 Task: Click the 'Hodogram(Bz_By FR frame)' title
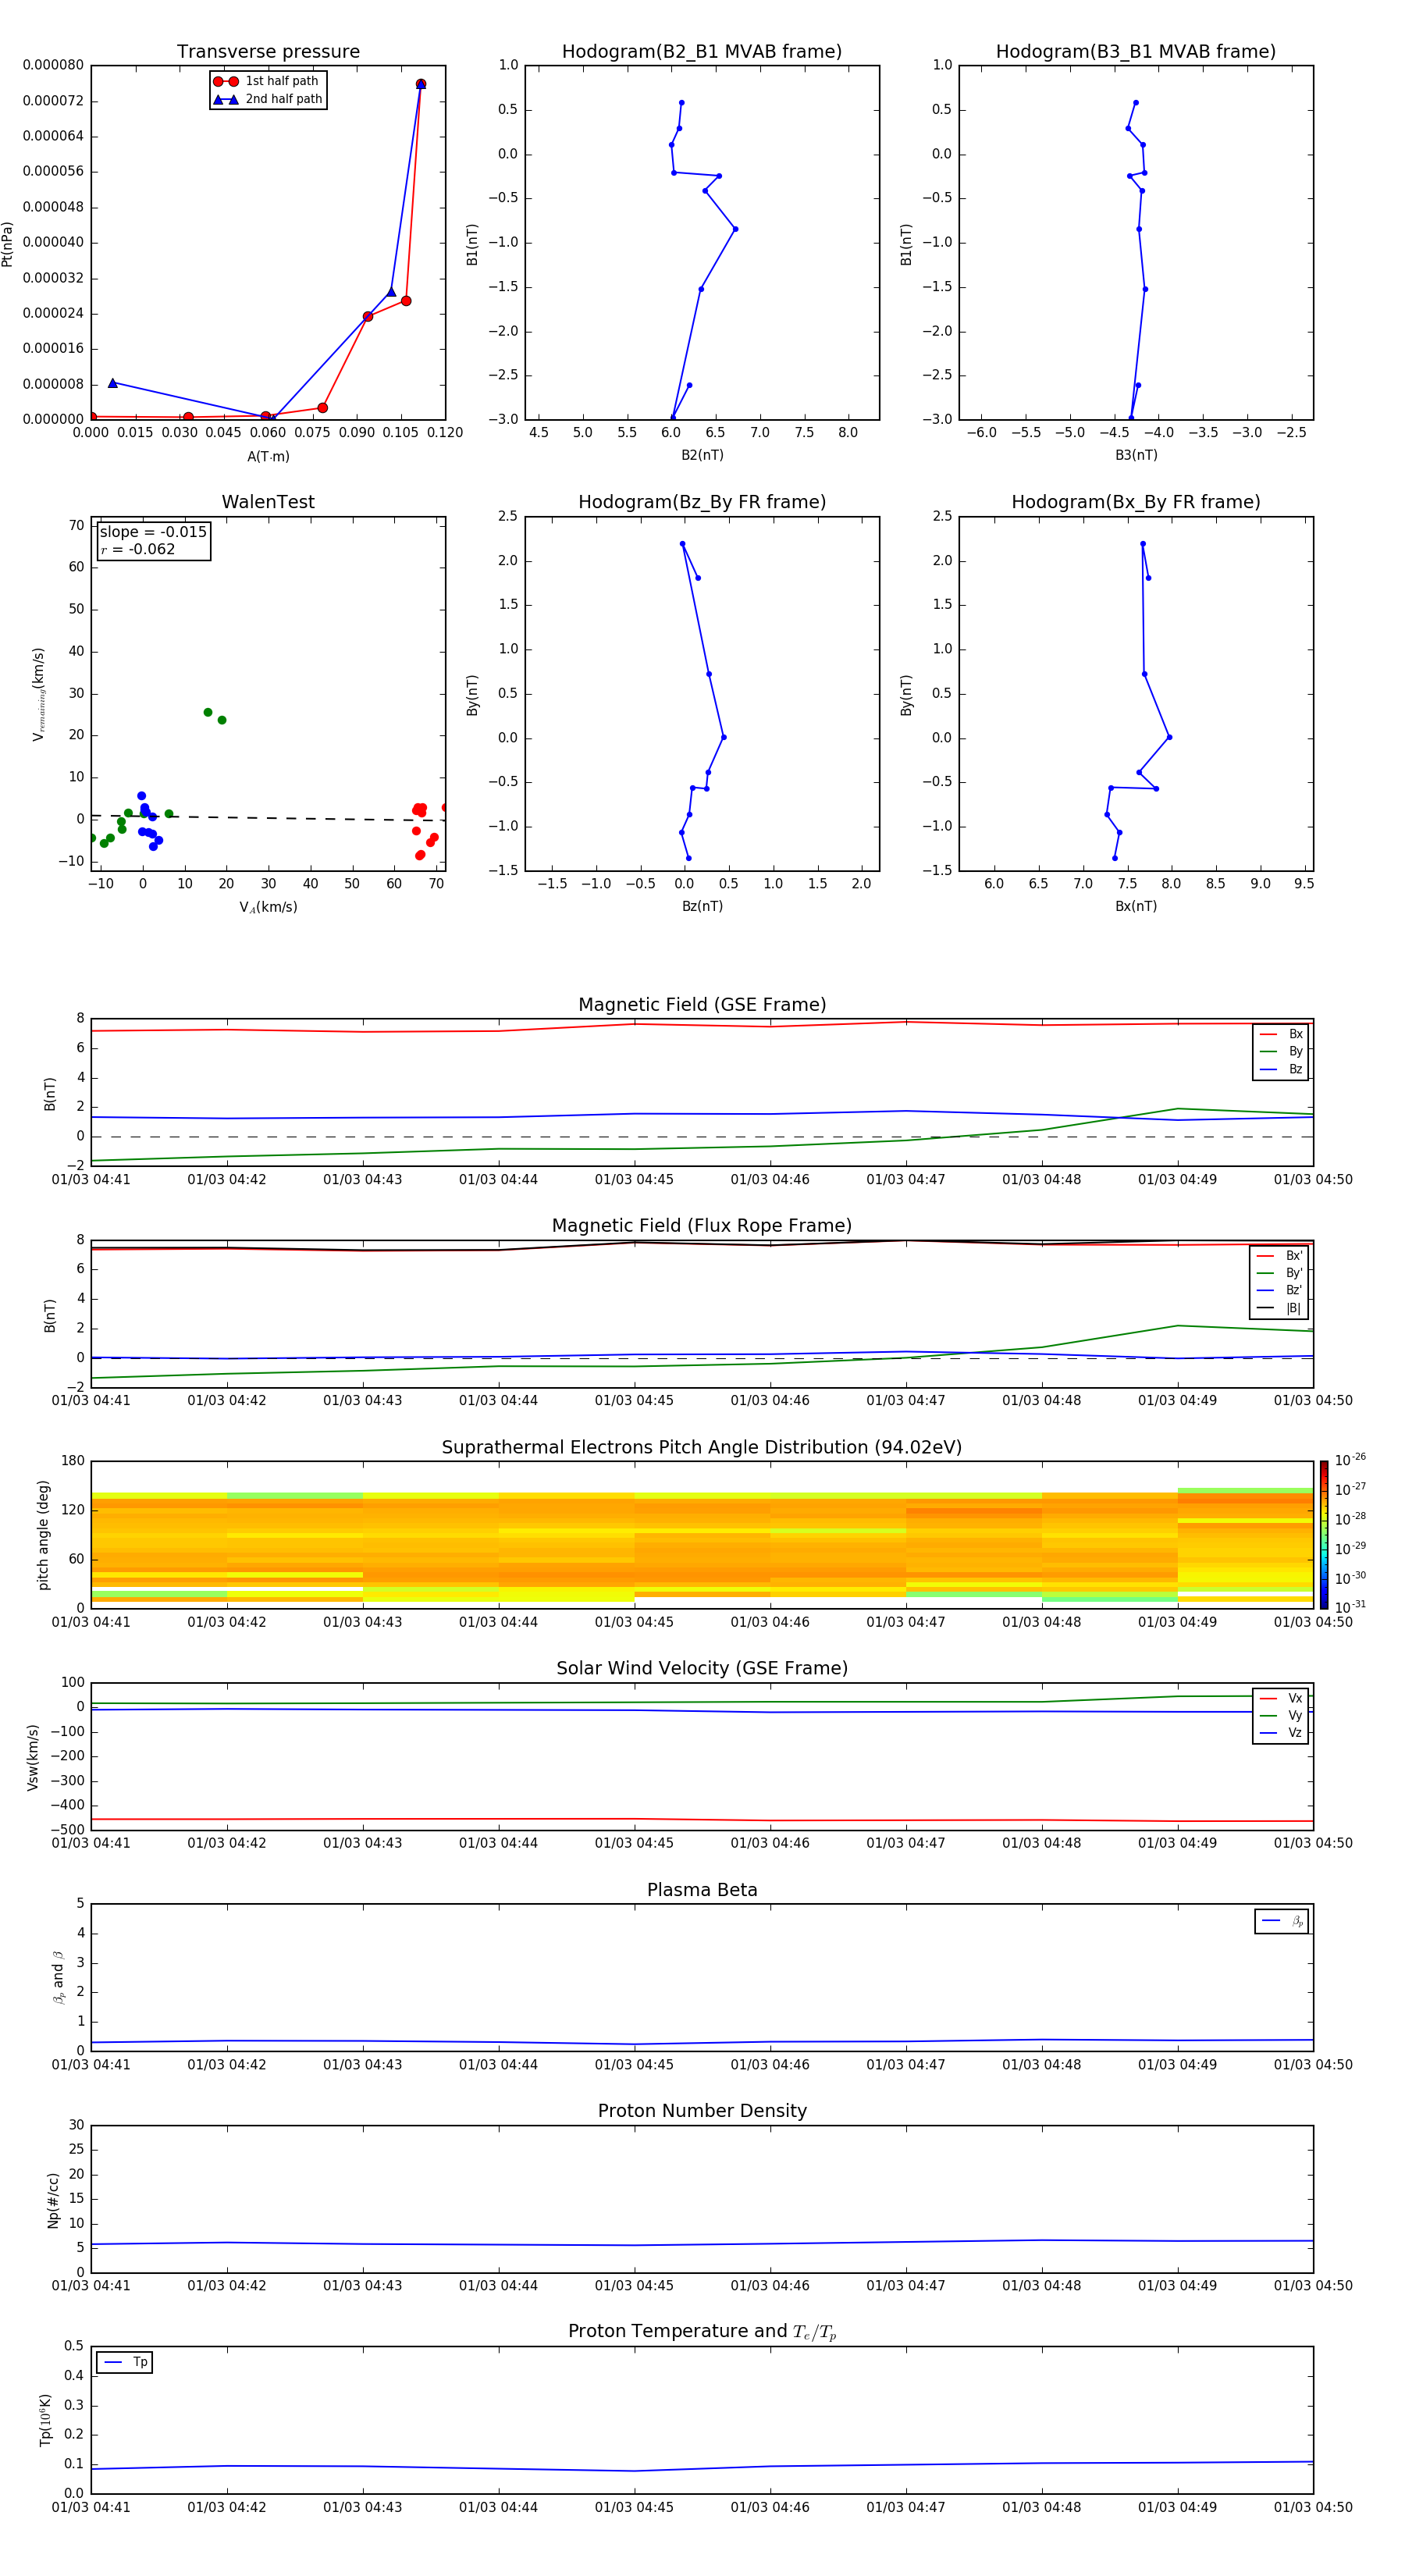click(x=702, y=502)
